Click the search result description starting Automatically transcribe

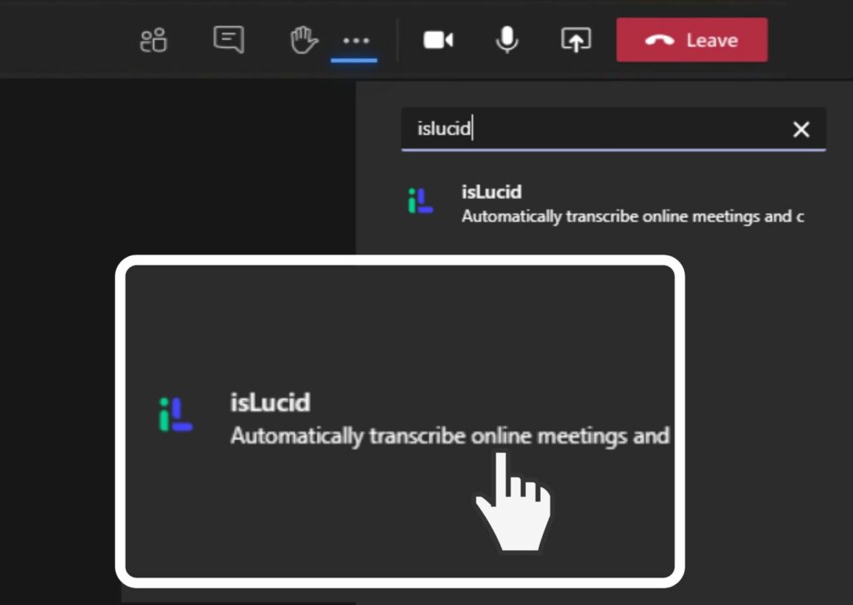pyautogui.click(x=633, y=216)
